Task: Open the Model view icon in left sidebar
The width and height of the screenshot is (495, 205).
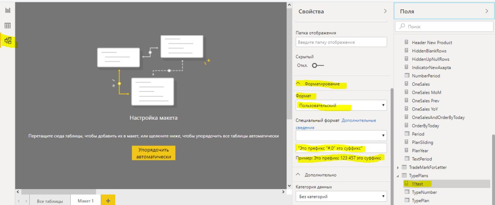Action: click(8, 40)
